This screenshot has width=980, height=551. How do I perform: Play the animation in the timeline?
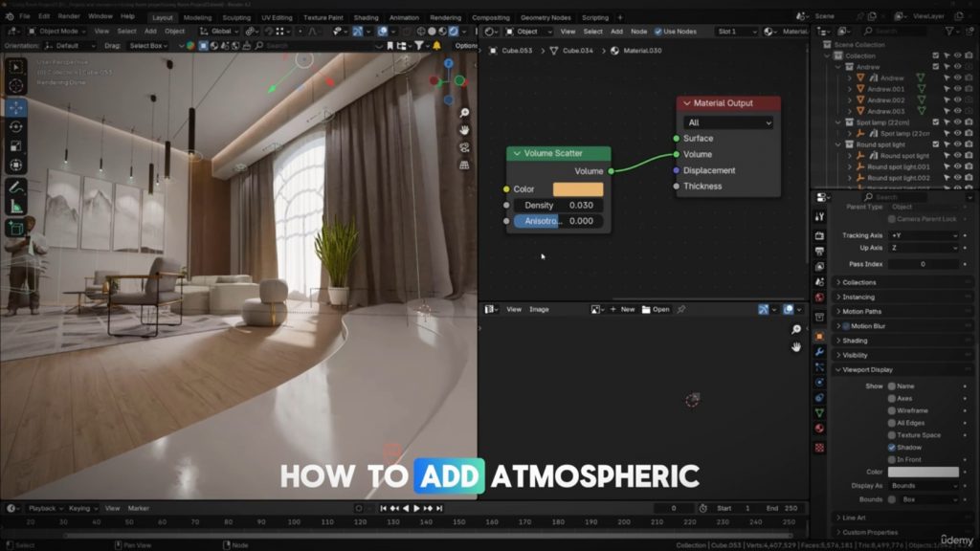[417, 509]
